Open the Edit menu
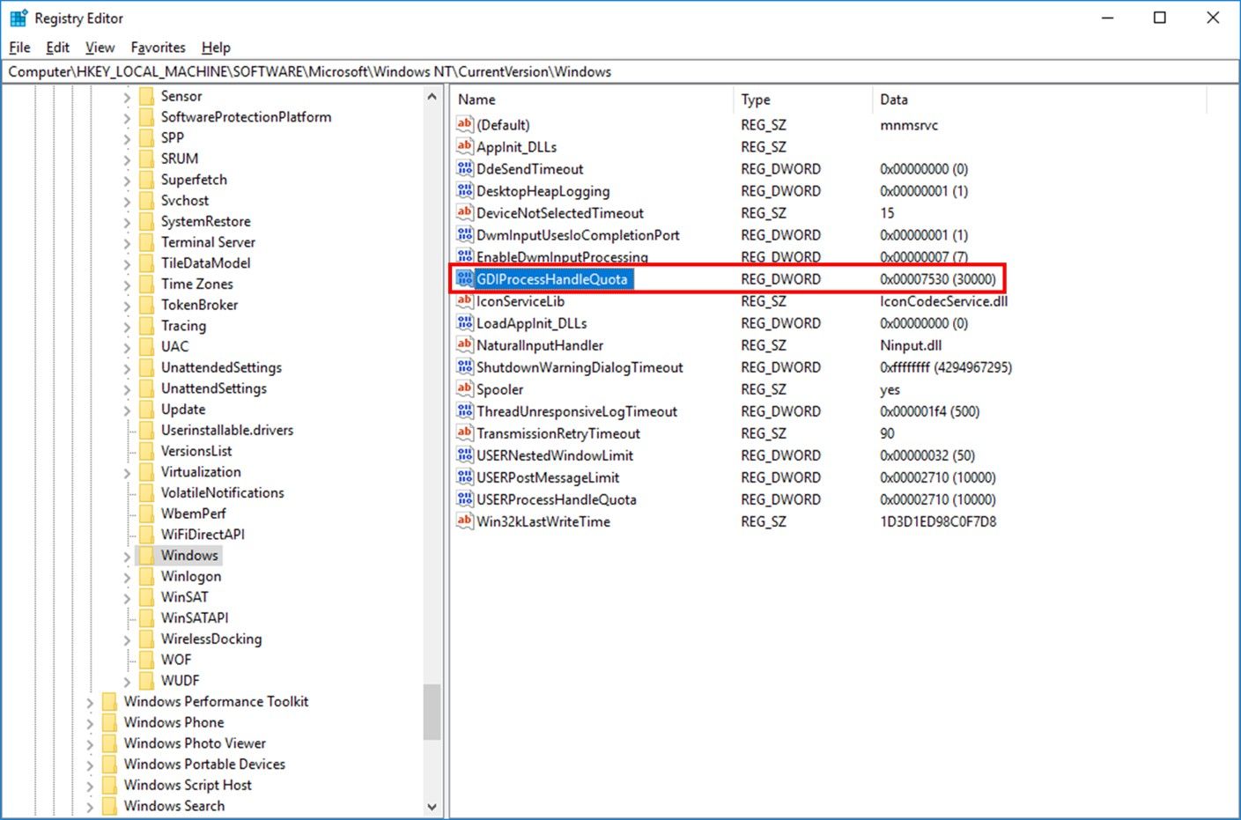Viewport: 1241px width, 820px height. pos(57,48)
